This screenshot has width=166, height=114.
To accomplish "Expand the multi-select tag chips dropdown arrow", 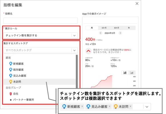I will coord(147,107).
